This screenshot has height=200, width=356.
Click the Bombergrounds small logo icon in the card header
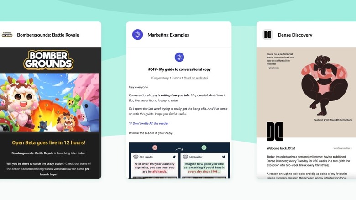pyautogui.click(x=7, y=35)
